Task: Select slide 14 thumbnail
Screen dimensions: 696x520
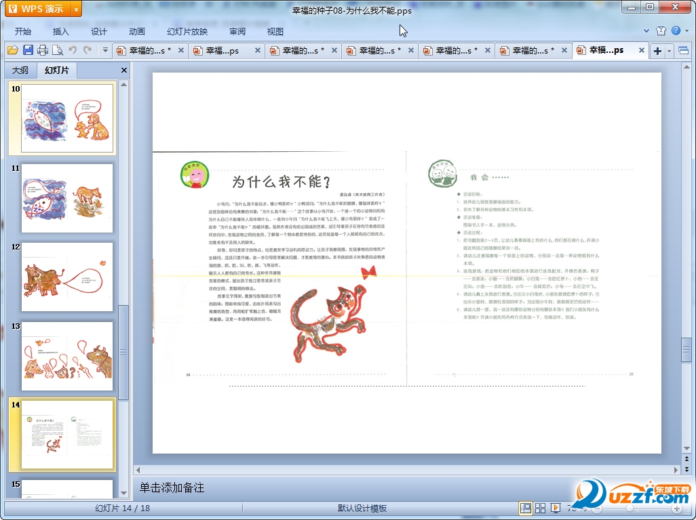Action: [67, 435]
